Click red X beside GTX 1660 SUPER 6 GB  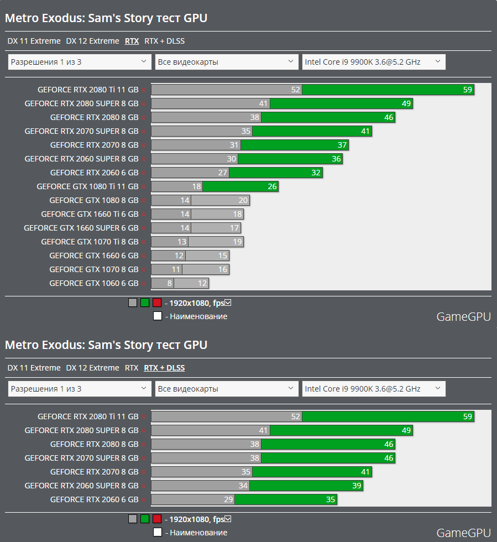coord(143,228)
